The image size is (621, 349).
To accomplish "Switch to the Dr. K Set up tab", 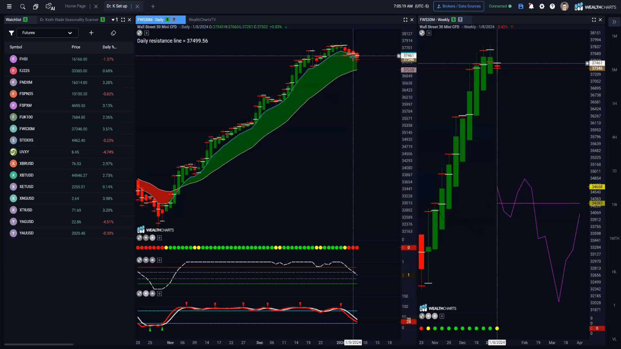I will pyautogui.click(x=117, y=6).
